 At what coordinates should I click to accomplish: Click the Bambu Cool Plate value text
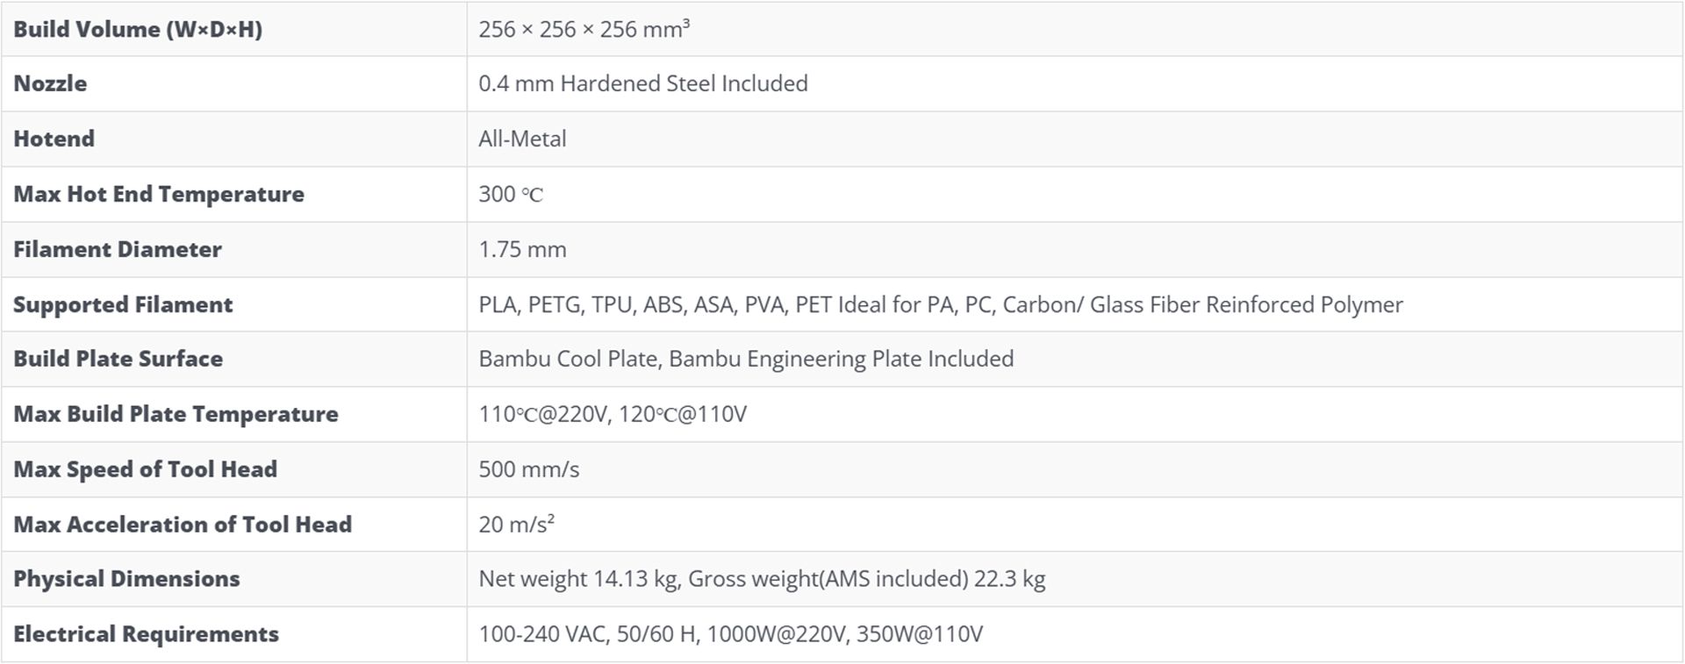coord(746,360)
